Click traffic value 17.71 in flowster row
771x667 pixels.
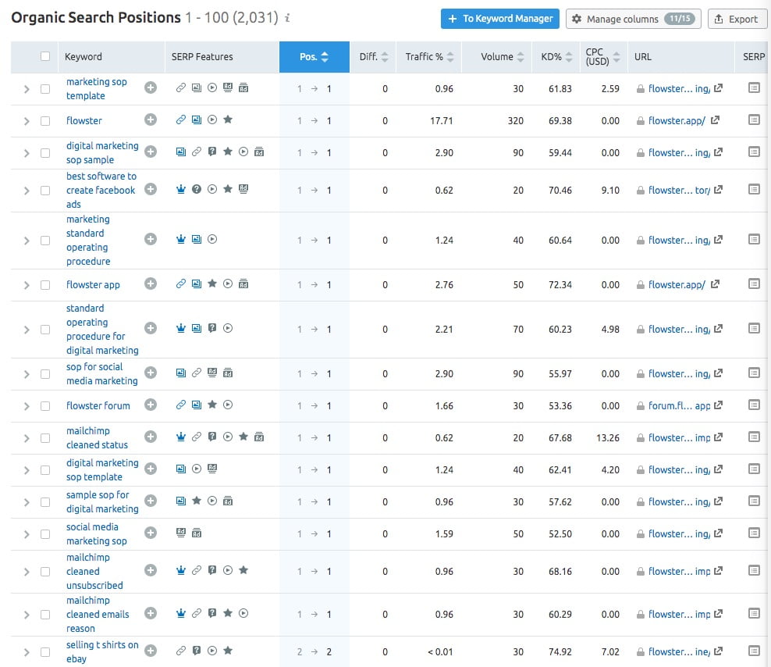[441, 120]
